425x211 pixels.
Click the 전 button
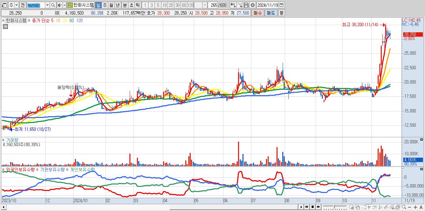pyautogui.click(x=22, y=5)
